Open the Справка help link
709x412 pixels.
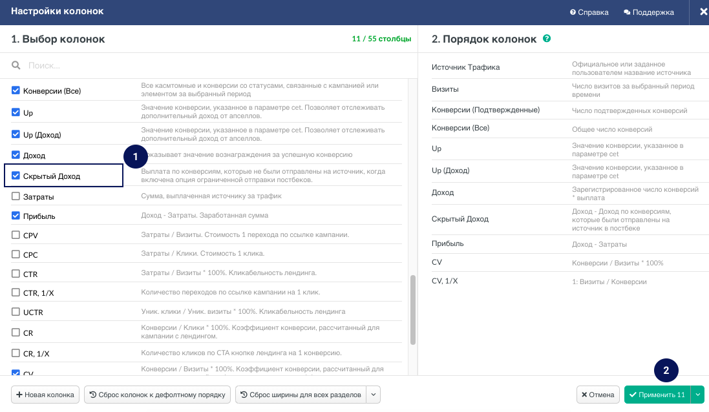tap(589, 12)
